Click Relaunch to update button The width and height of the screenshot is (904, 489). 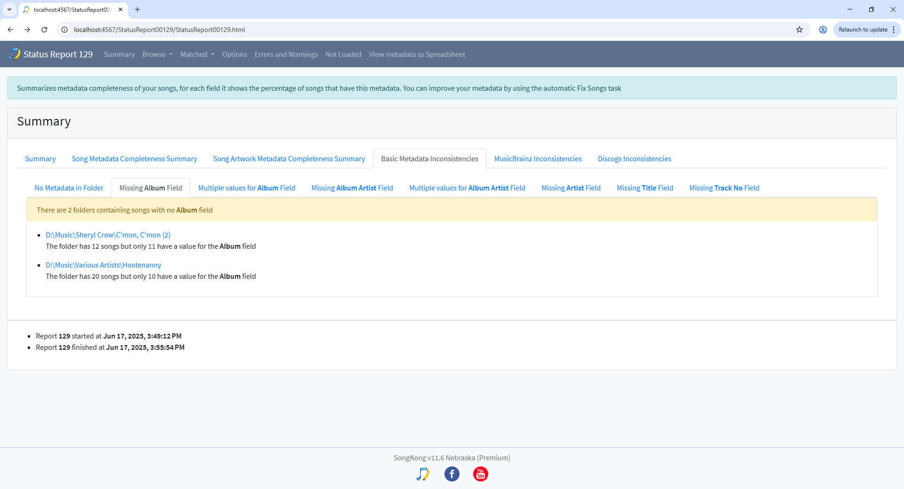[x=863, y=30]
